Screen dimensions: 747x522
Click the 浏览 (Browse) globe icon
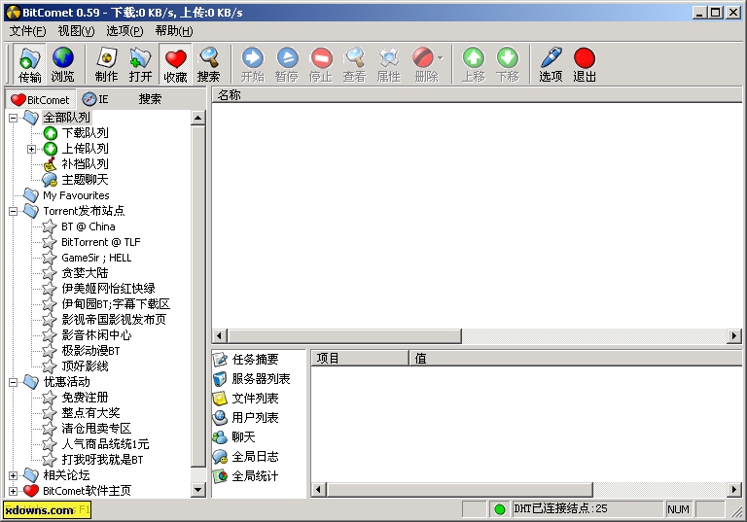(62, 64)
